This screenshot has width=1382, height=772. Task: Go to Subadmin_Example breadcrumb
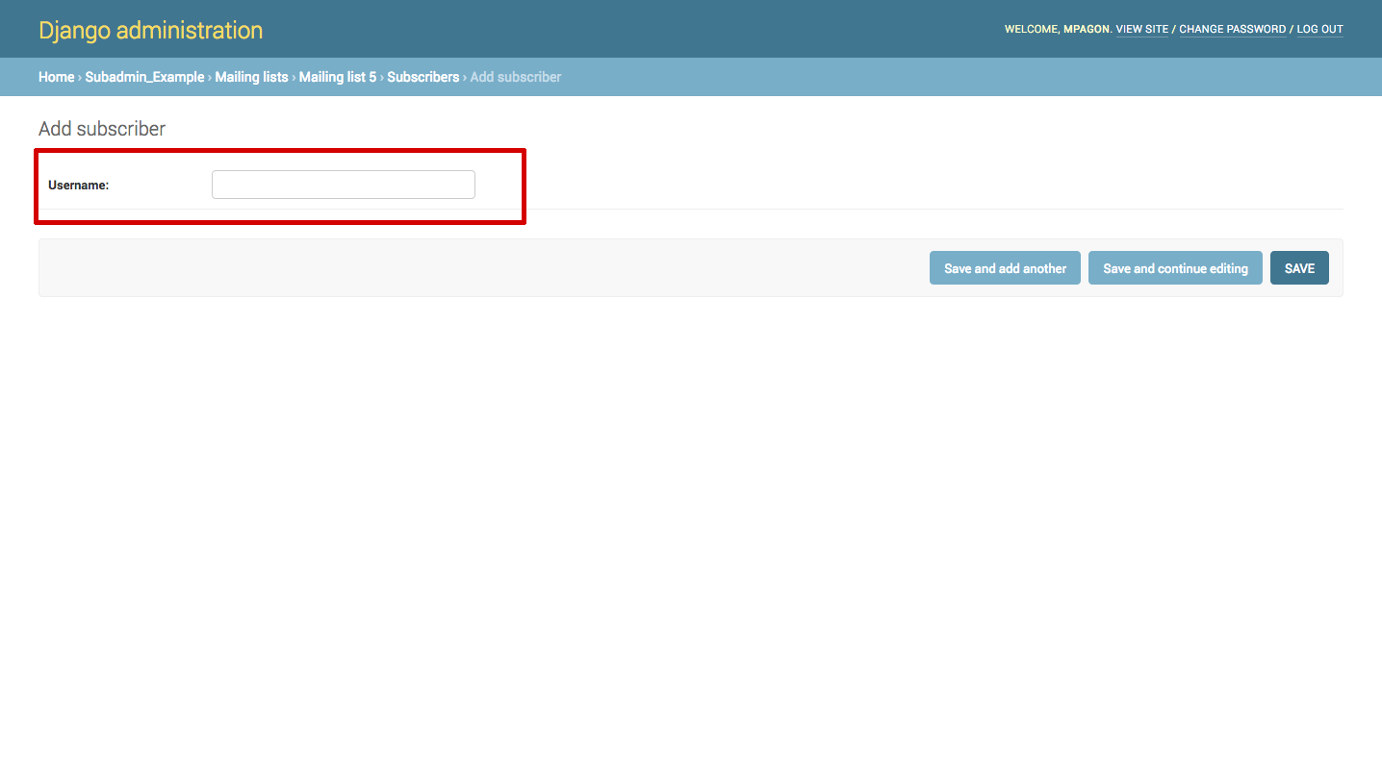pyautogui.click(x=144, y=77)
